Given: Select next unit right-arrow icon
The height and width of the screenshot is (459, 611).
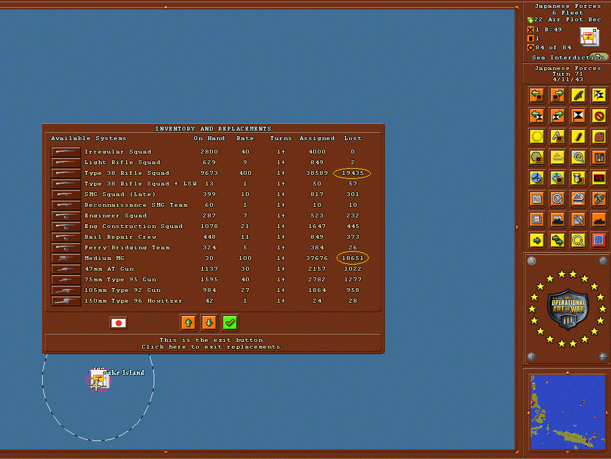Looking at the screenshot, I should (x=558, y=95).
